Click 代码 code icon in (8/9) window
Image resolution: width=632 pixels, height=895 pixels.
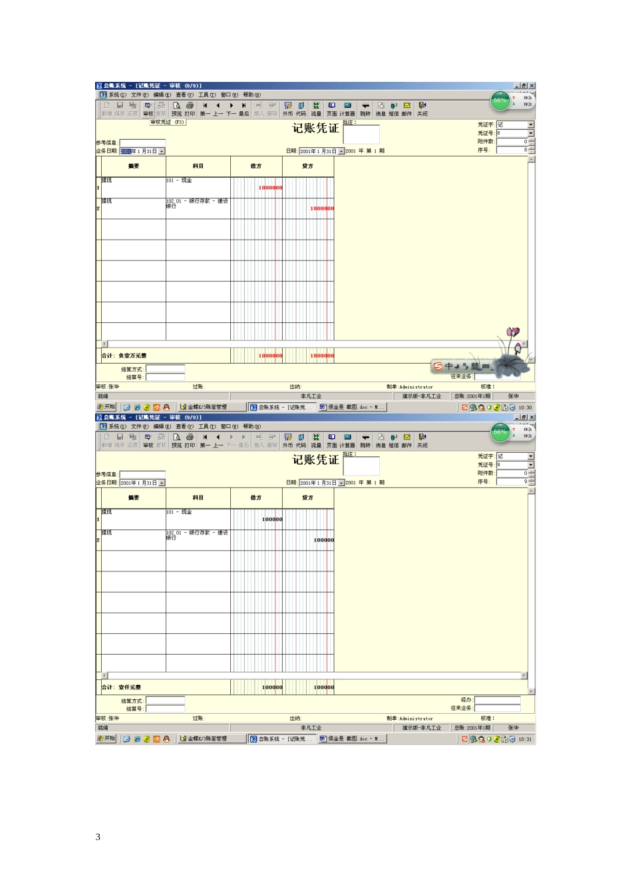[301, 109]
